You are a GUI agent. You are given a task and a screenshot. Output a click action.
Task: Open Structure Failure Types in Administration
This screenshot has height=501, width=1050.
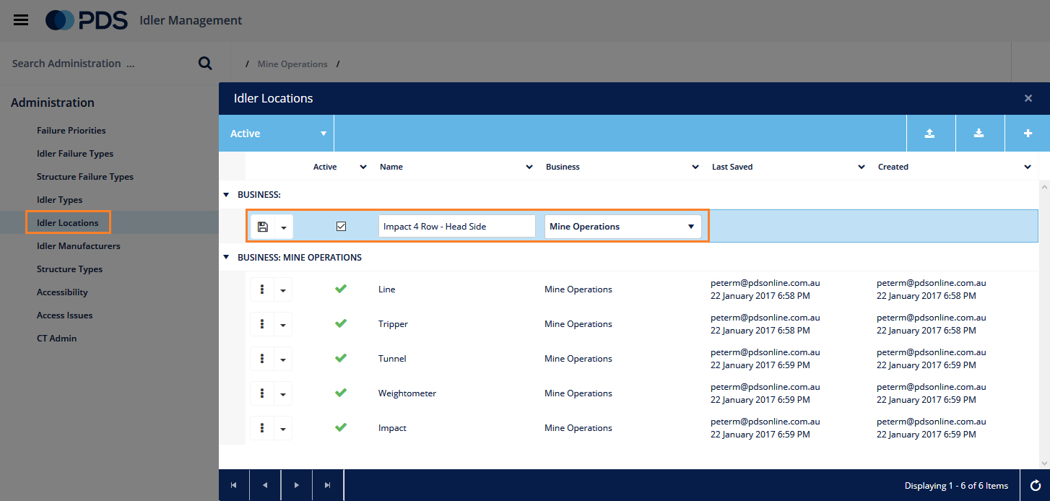(x=85, y=177)
